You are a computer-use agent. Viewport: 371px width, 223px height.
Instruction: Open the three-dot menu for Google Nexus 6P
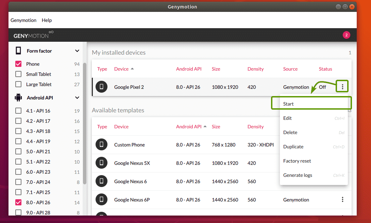pos(342,200)
